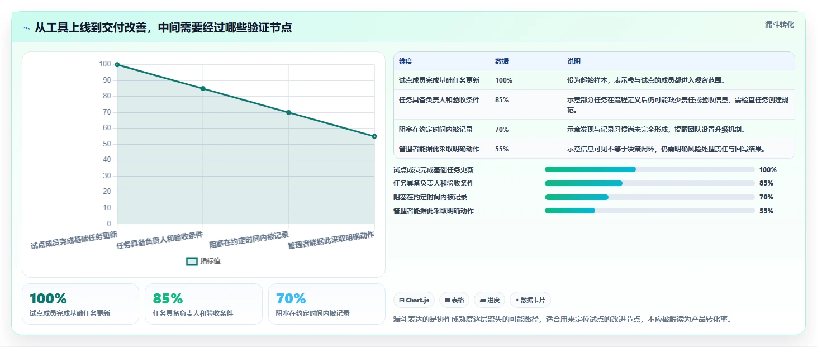Select the 维度 table column header
Screen dimensions: 817x347
[x=406, y=61]
